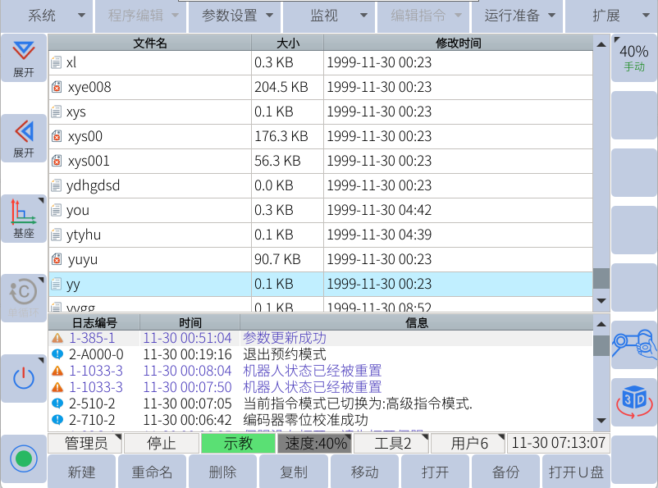Open the 3D view icon
This screenshot has width=658, height=488.
point(634,401)
